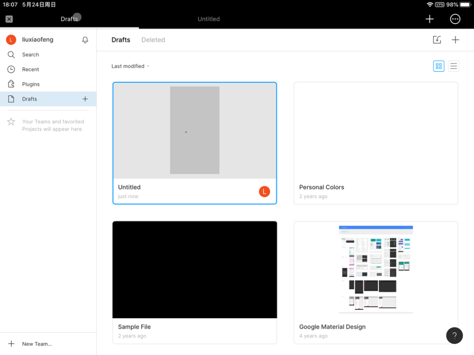Switch to list view
Viewport: 474px width, 355px height.
tap(453, 66)
